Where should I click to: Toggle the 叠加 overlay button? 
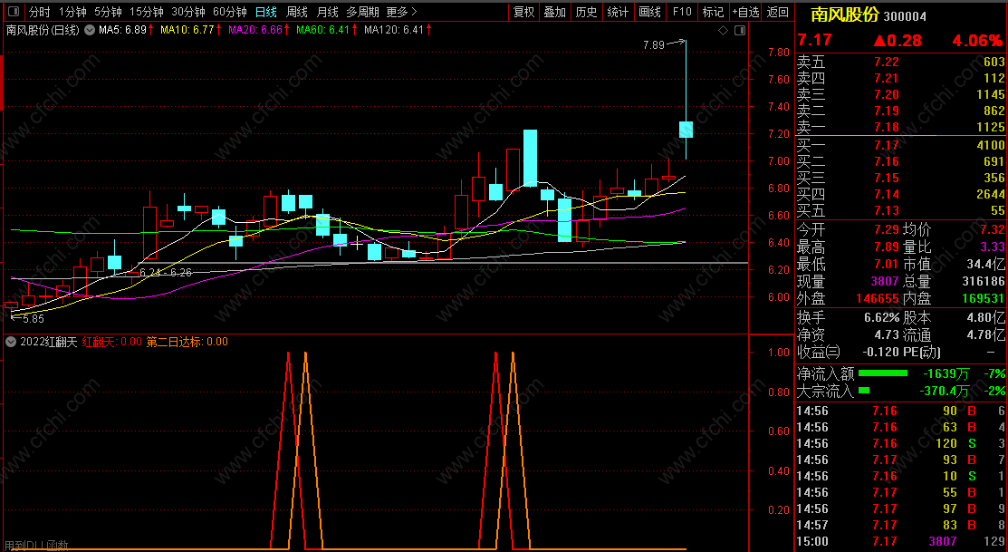click(555, 12)
